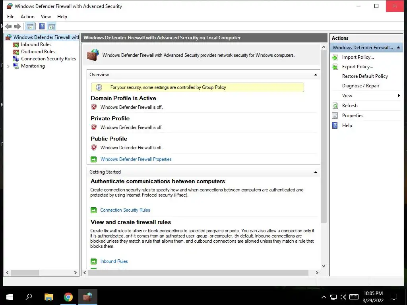Expand the Monitoring tree node
The height and width of the screenshot is (305, 407).
click(x=8, y=66)
